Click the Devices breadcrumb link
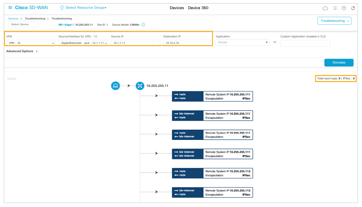The image size is (362, 207). pos(13,19)
